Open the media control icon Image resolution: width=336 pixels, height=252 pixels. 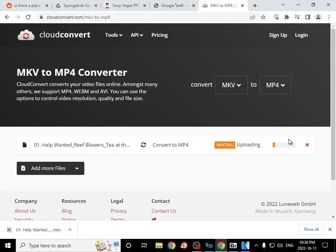click(x=297, y=17)
